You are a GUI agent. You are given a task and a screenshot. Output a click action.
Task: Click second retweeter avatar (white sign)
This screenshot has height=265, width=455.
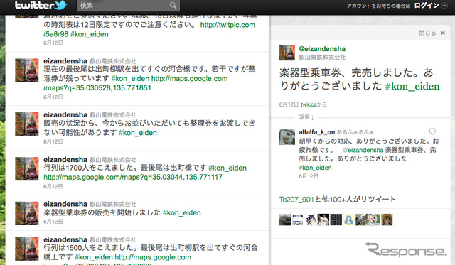pyautogui.click(x=298, y=220)
